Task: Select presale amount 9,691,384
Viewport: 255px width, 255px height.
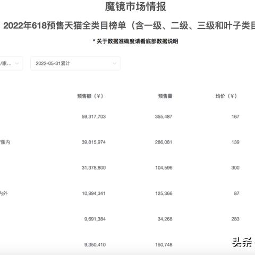Action: (x=95, y=219)
